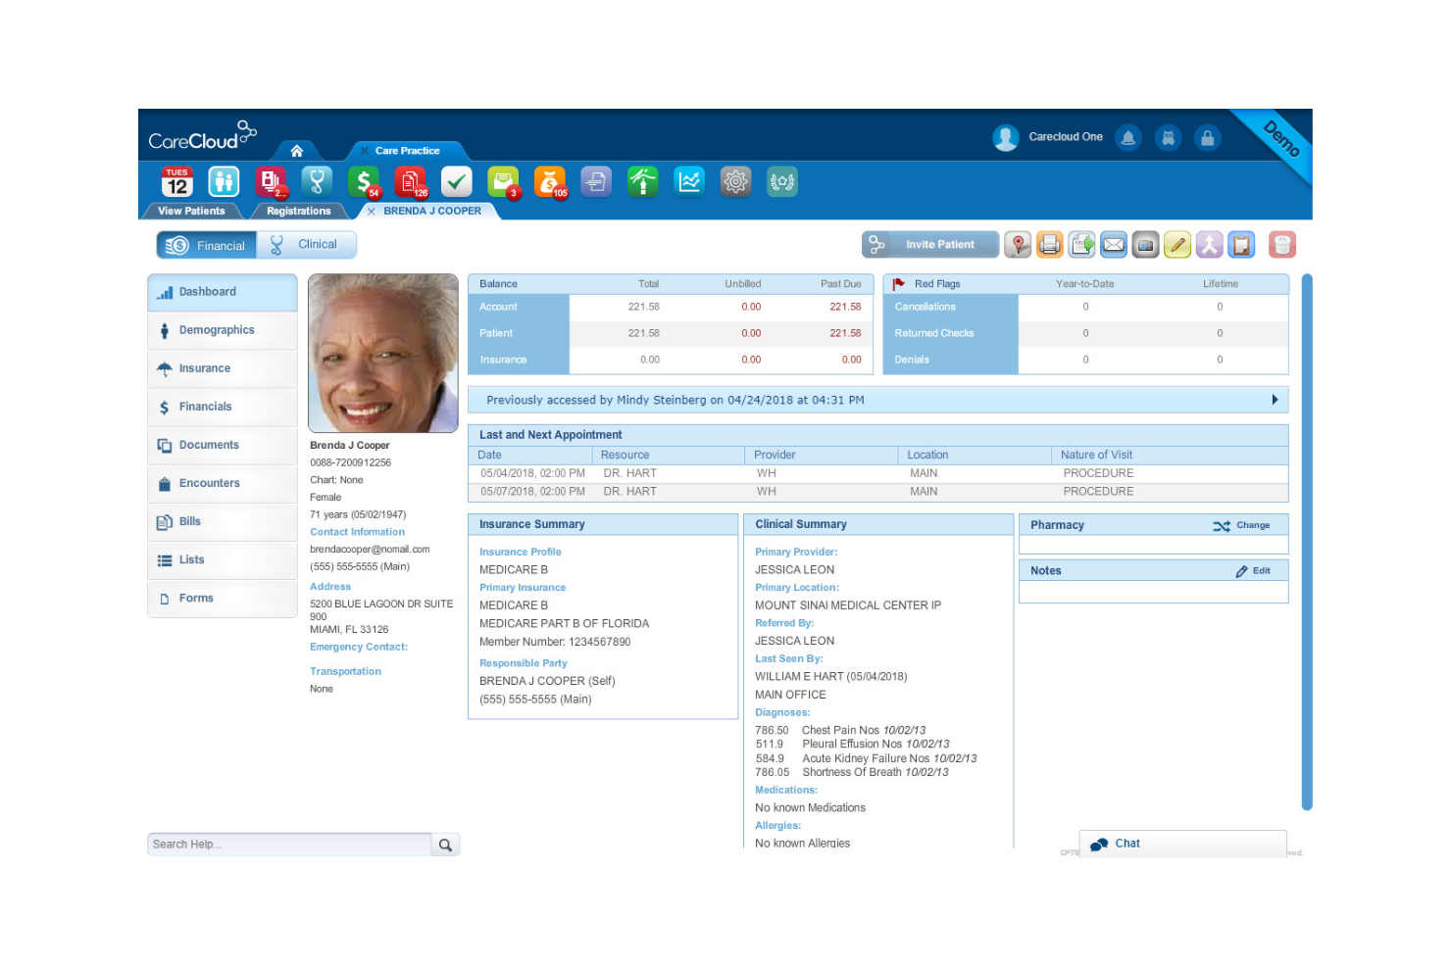Viewport: 1451px width, 967px height.
Task: Click the purple merge arrows icon
Action: [x=1210, y=245]
